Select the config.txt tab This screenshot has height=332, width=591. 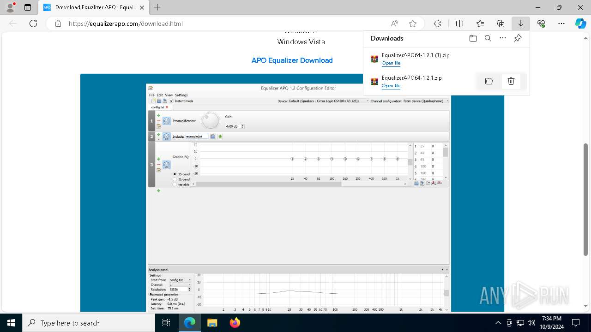pyautogui.click(x=160, y=107)
